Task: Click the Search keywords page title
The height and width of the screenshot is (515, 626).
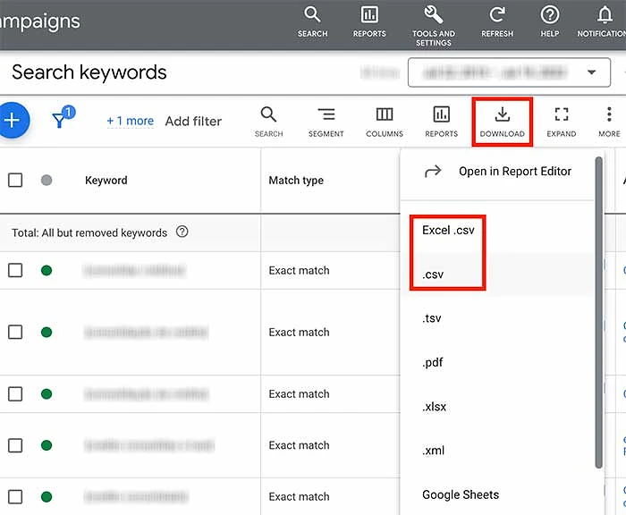Action: pos(89,72)
